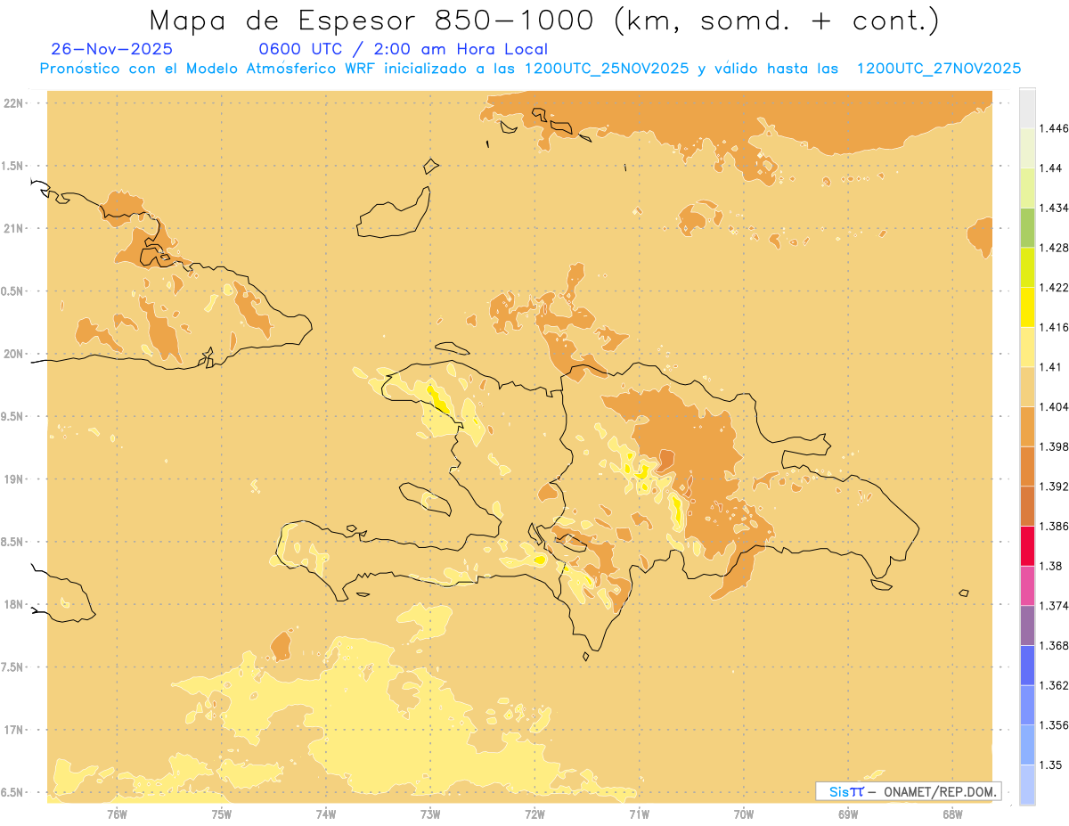Click the pink swatch between 1.374 and 1.38
Screen dimensions: 1069x826
click(1027, 585)
